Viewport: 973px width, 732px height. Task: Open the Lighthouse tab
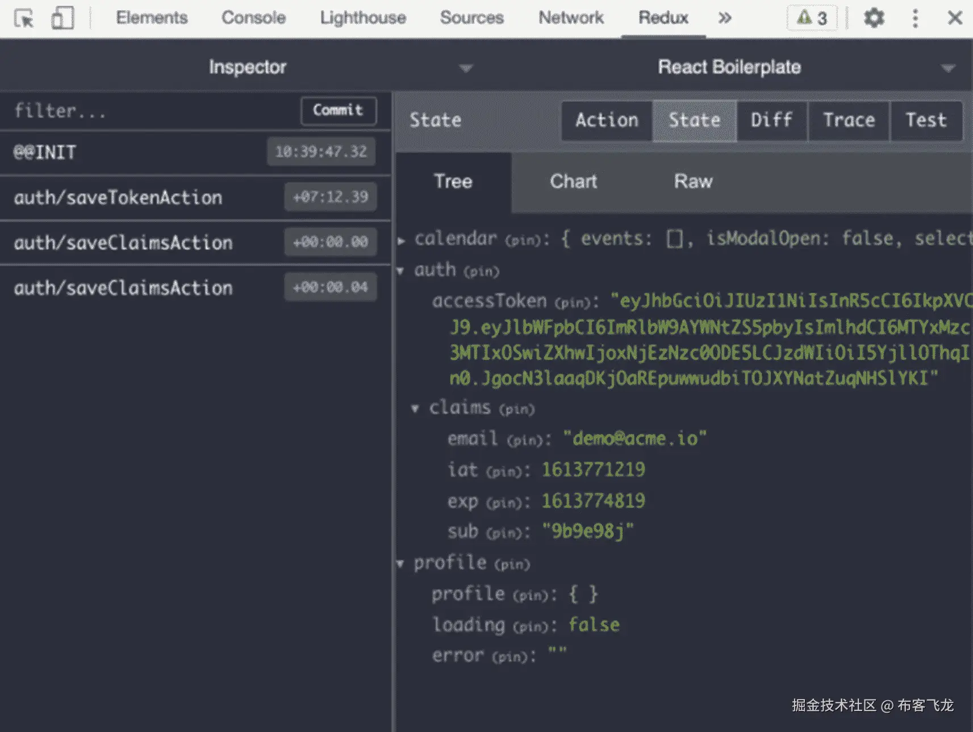pos(363,18)
